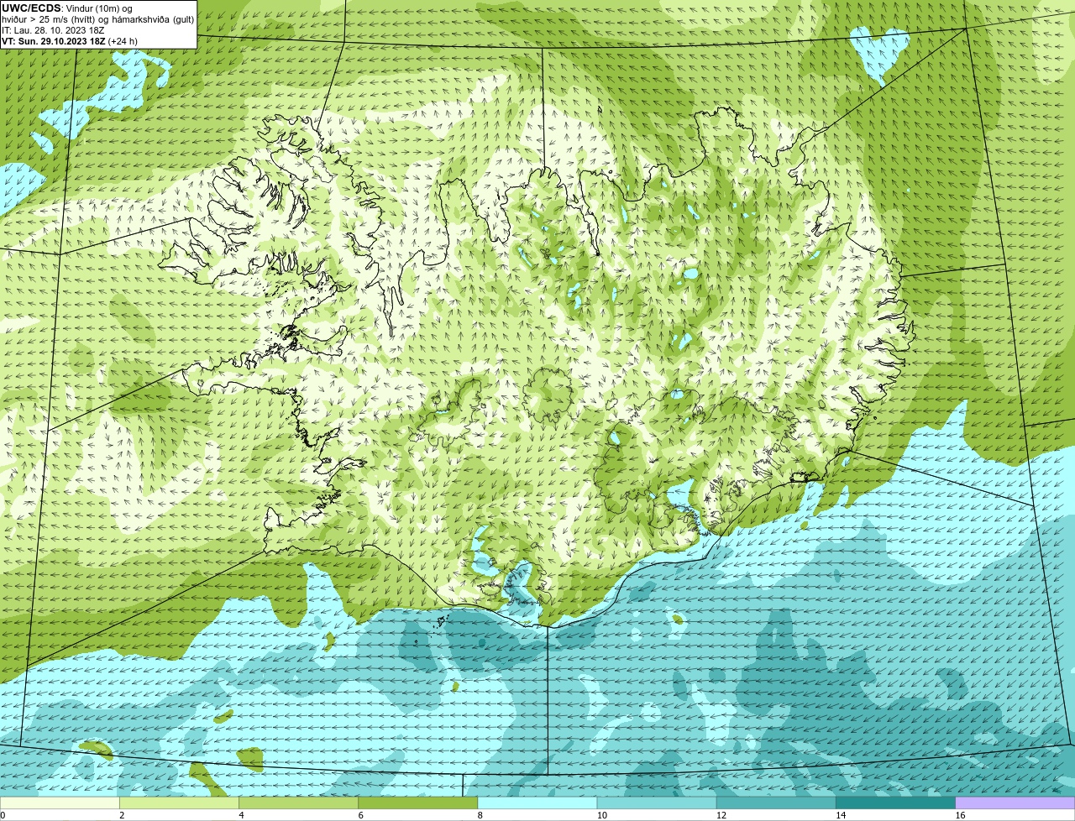Click the legend scale label '10'
The image size is (1075, 821).
click(x=601, y=815)
